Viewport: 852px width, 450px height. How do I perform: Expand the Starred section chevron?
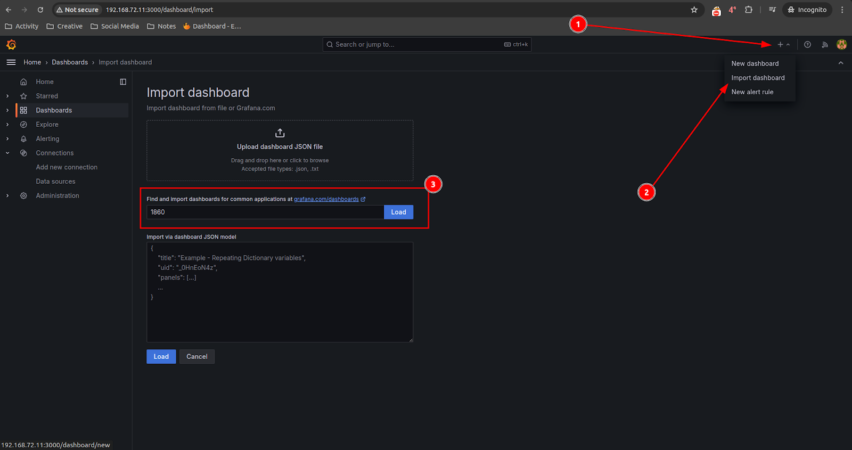coord(7,96)
